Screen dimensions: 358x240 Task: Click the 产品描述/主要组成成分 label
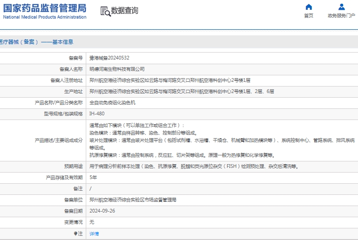[59, 140]
